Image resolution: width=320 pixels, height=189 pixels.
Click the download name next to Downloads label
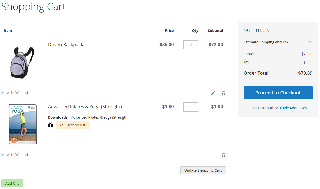point(100,117)
